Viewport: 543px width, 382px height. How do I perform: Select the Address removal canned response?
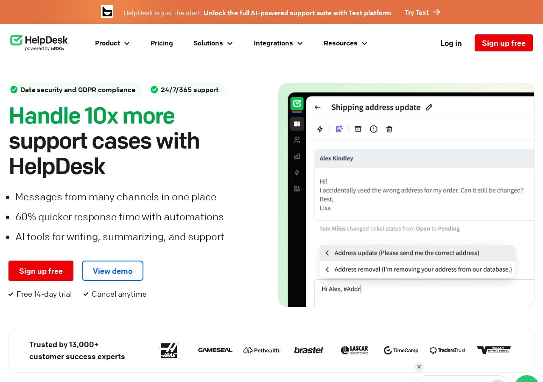[x=417, y=269]
